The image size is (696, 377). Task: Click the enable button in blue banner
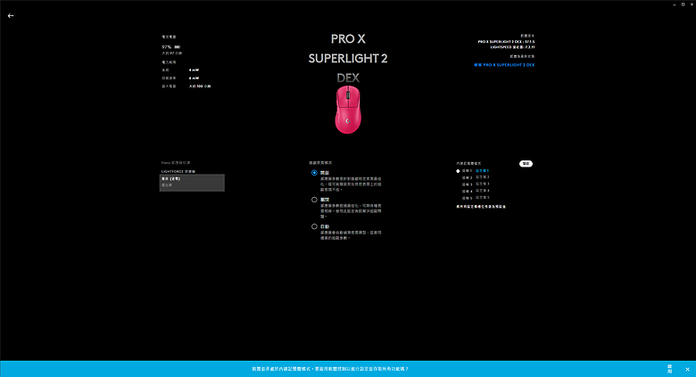669,369
